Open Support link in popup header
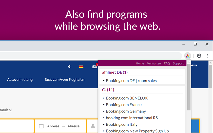The image size is (213, 133). (178, 63)
